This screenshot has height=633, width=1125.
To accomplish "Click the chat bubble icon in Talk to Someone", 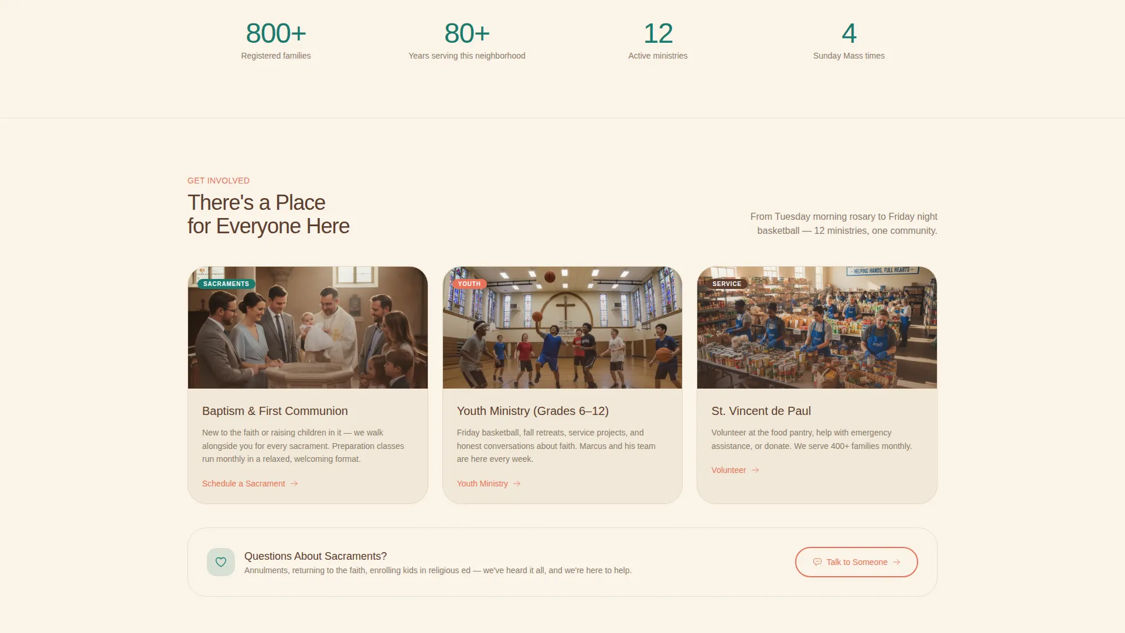I will 817,562.
